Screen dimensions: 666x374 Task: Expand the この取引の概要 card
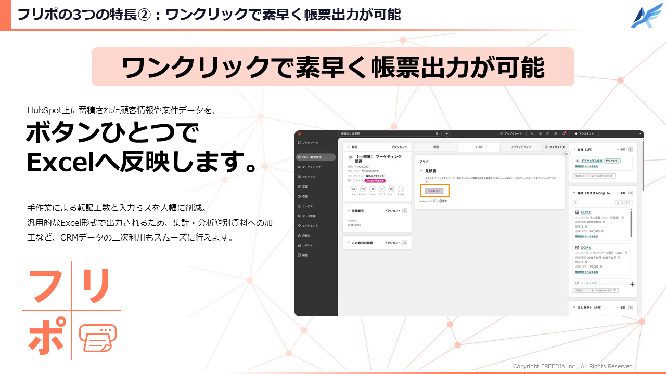348,243
